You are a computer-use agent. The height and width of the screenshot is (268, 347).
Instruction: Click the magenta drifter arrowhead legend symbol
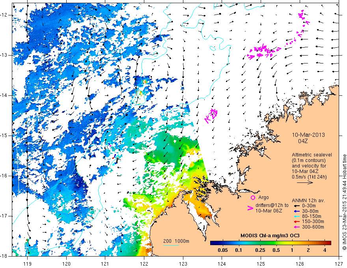coord(250,208)
